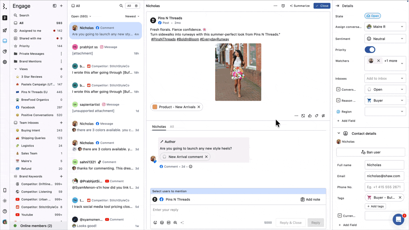Expand the Open (593) status filter
Image resolution: width=409 pixels, height=230 pixels.
pyautogui.click(x=81, y=16)
